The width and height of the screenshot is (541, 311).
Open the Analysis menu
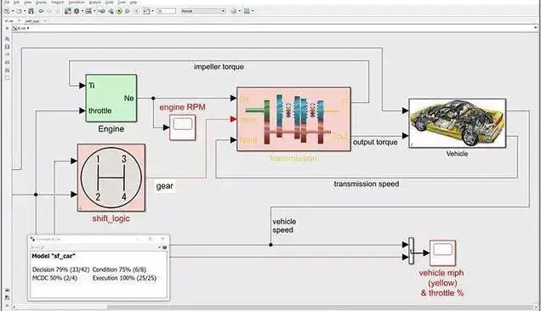coord(95,3)
